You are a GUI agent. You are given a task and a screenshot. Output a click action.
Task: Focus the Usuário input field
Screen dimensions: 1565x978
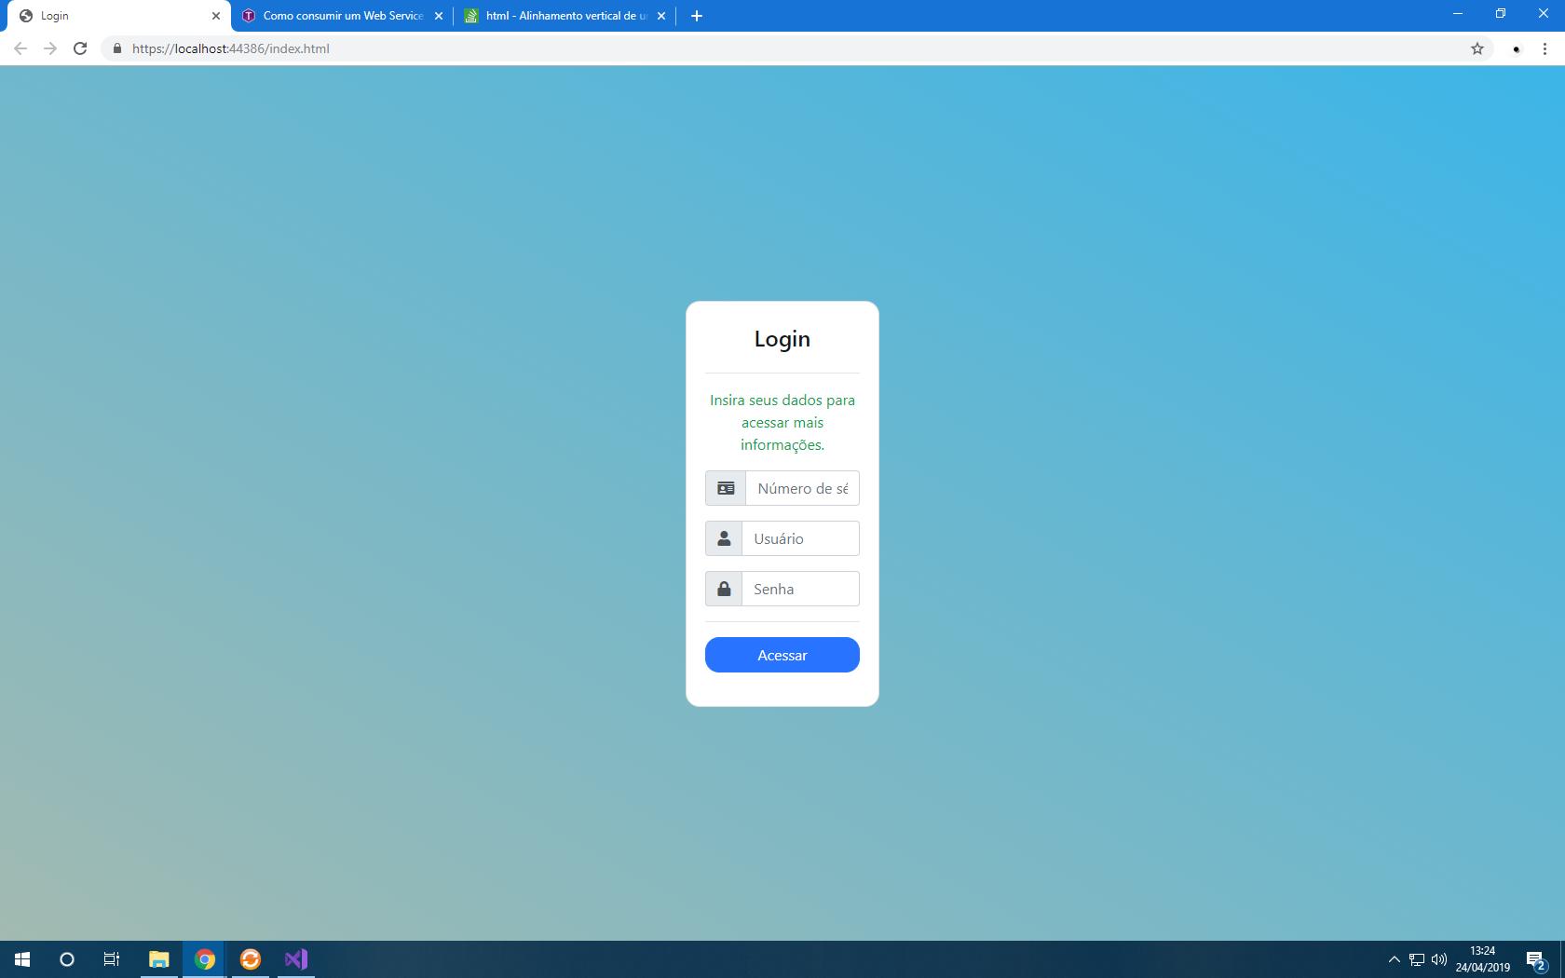800,538
